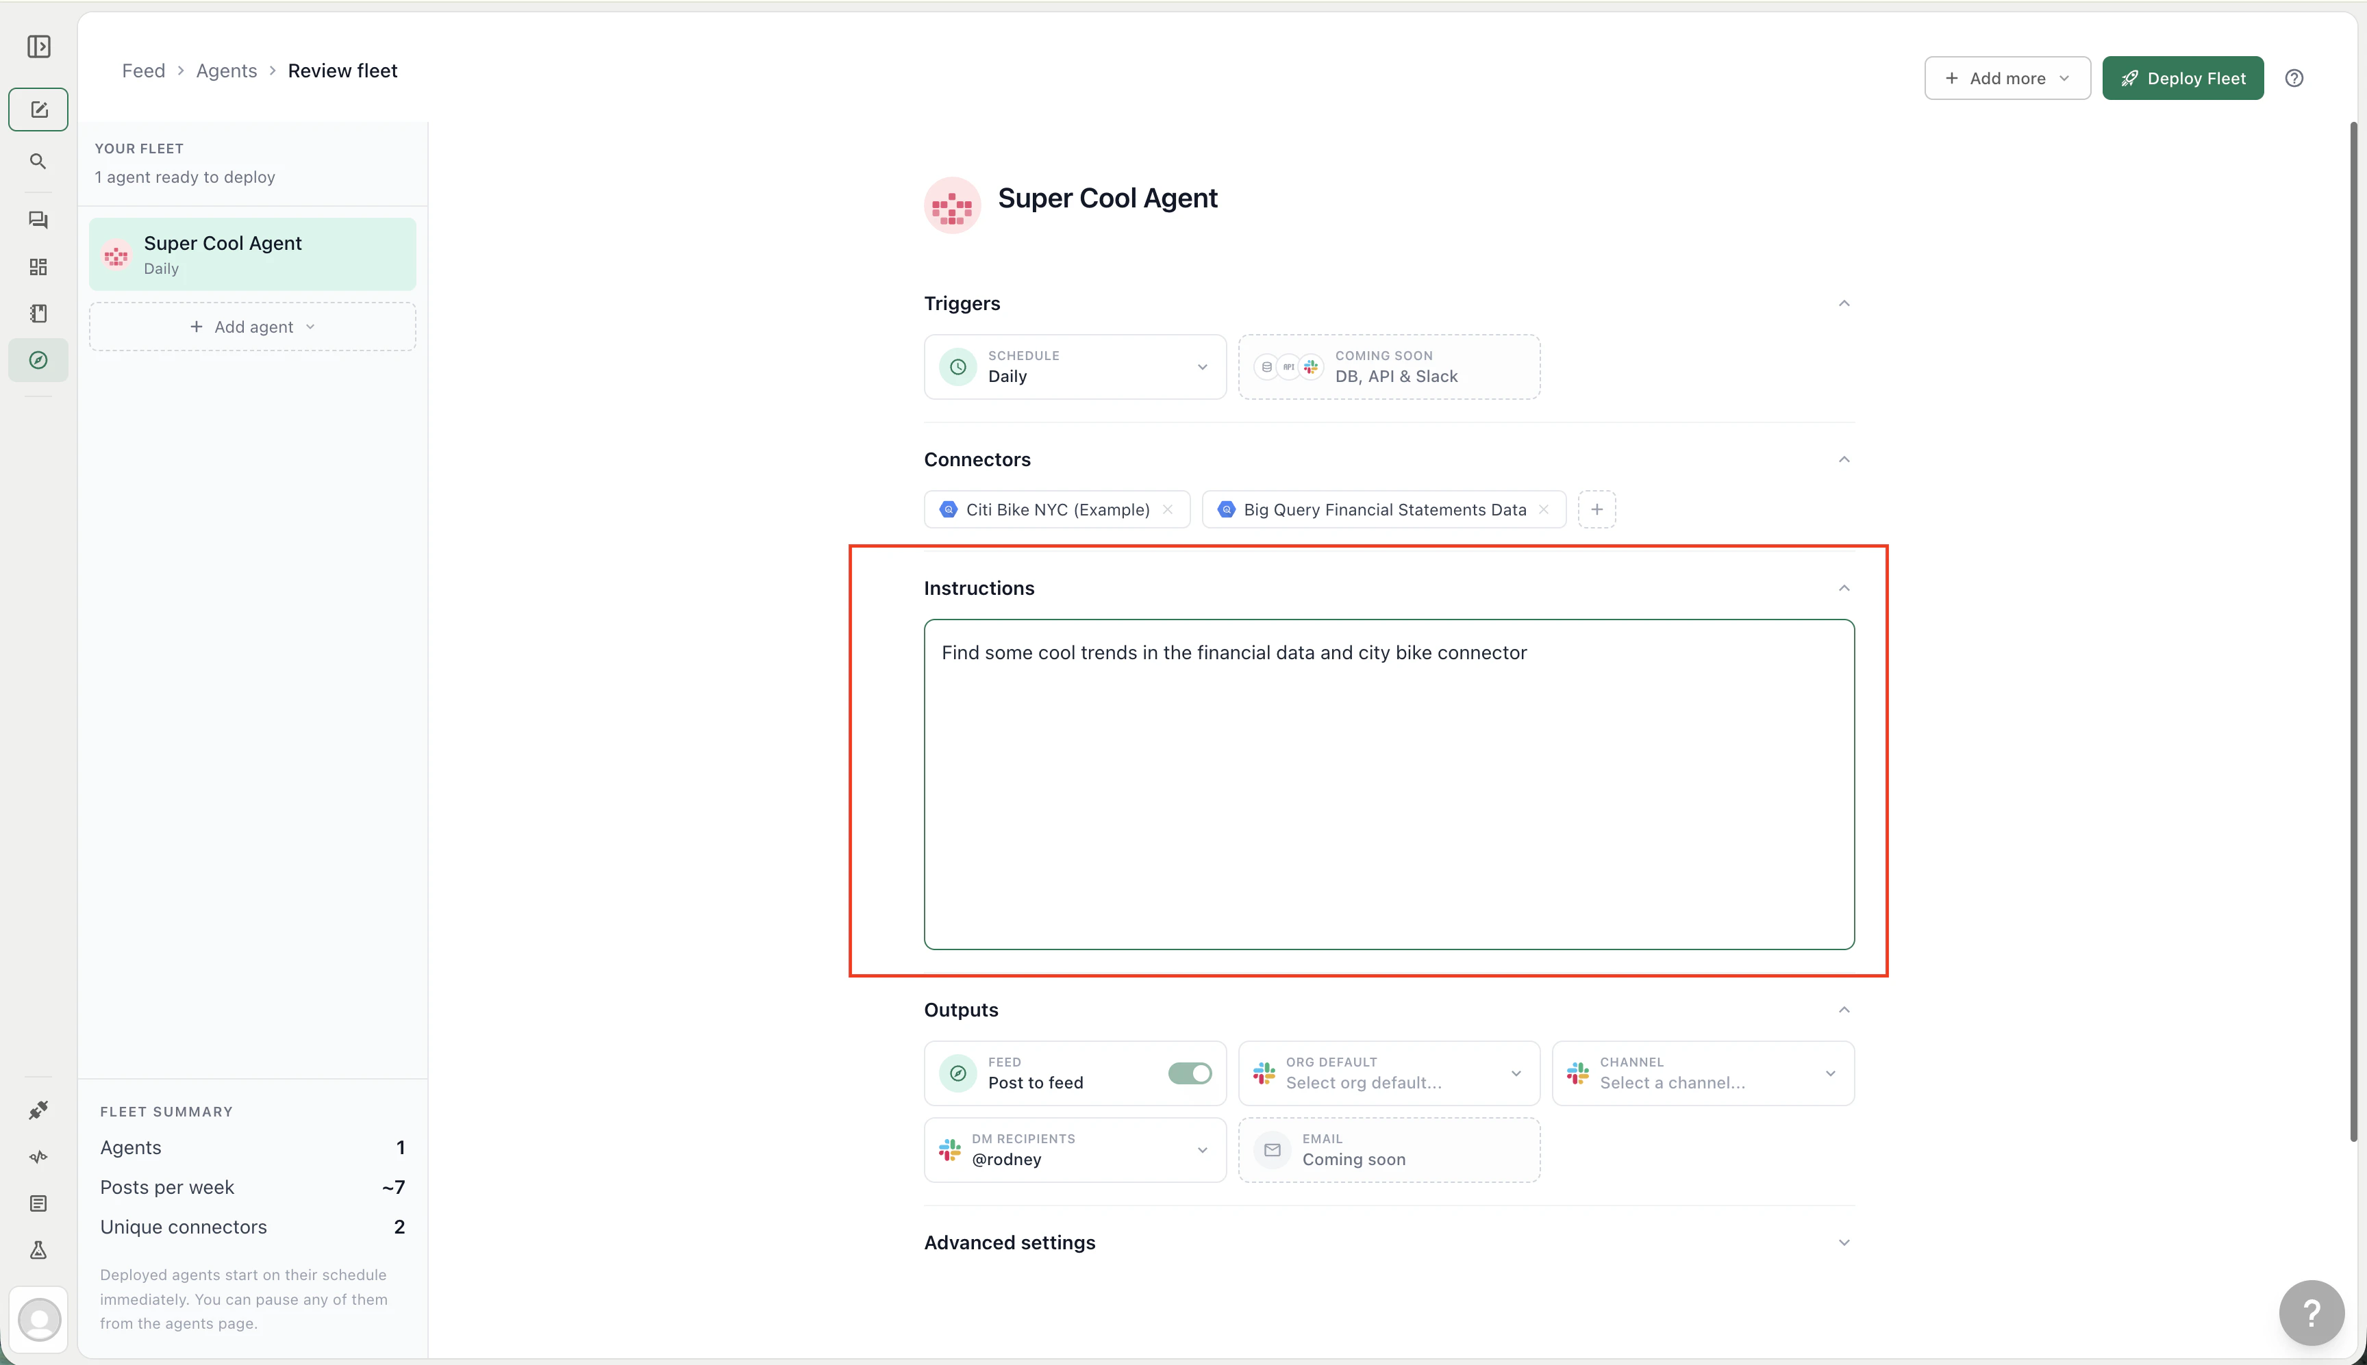Select the labs flask icon near the bottom

pyautogui.click(x=38, y=1251)
